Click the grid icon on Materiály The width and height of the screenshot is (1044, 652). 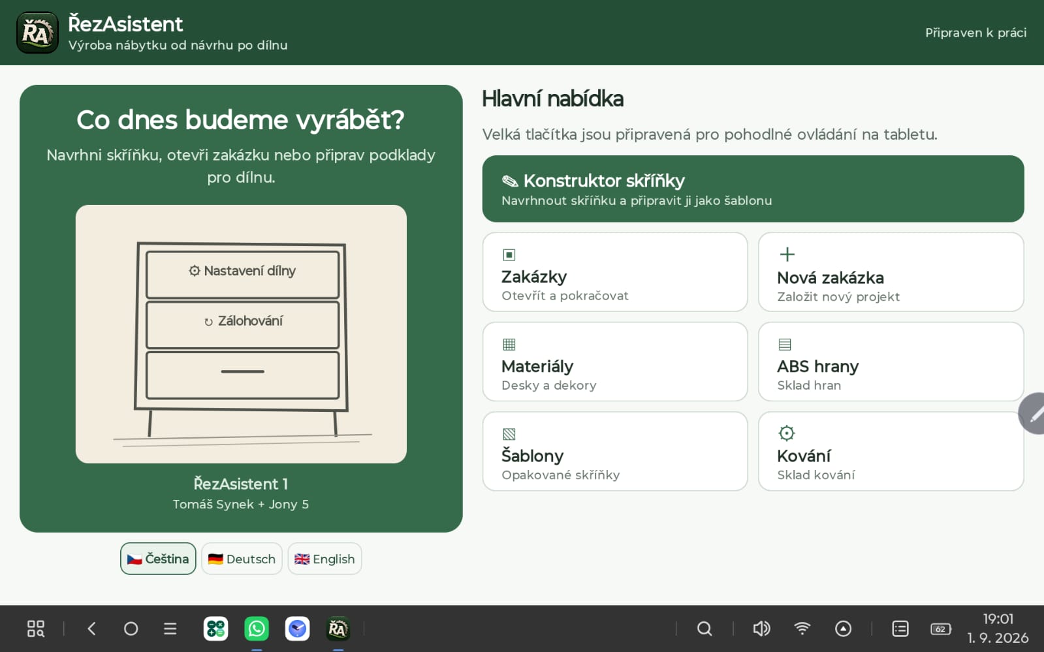tap(509, 344)
